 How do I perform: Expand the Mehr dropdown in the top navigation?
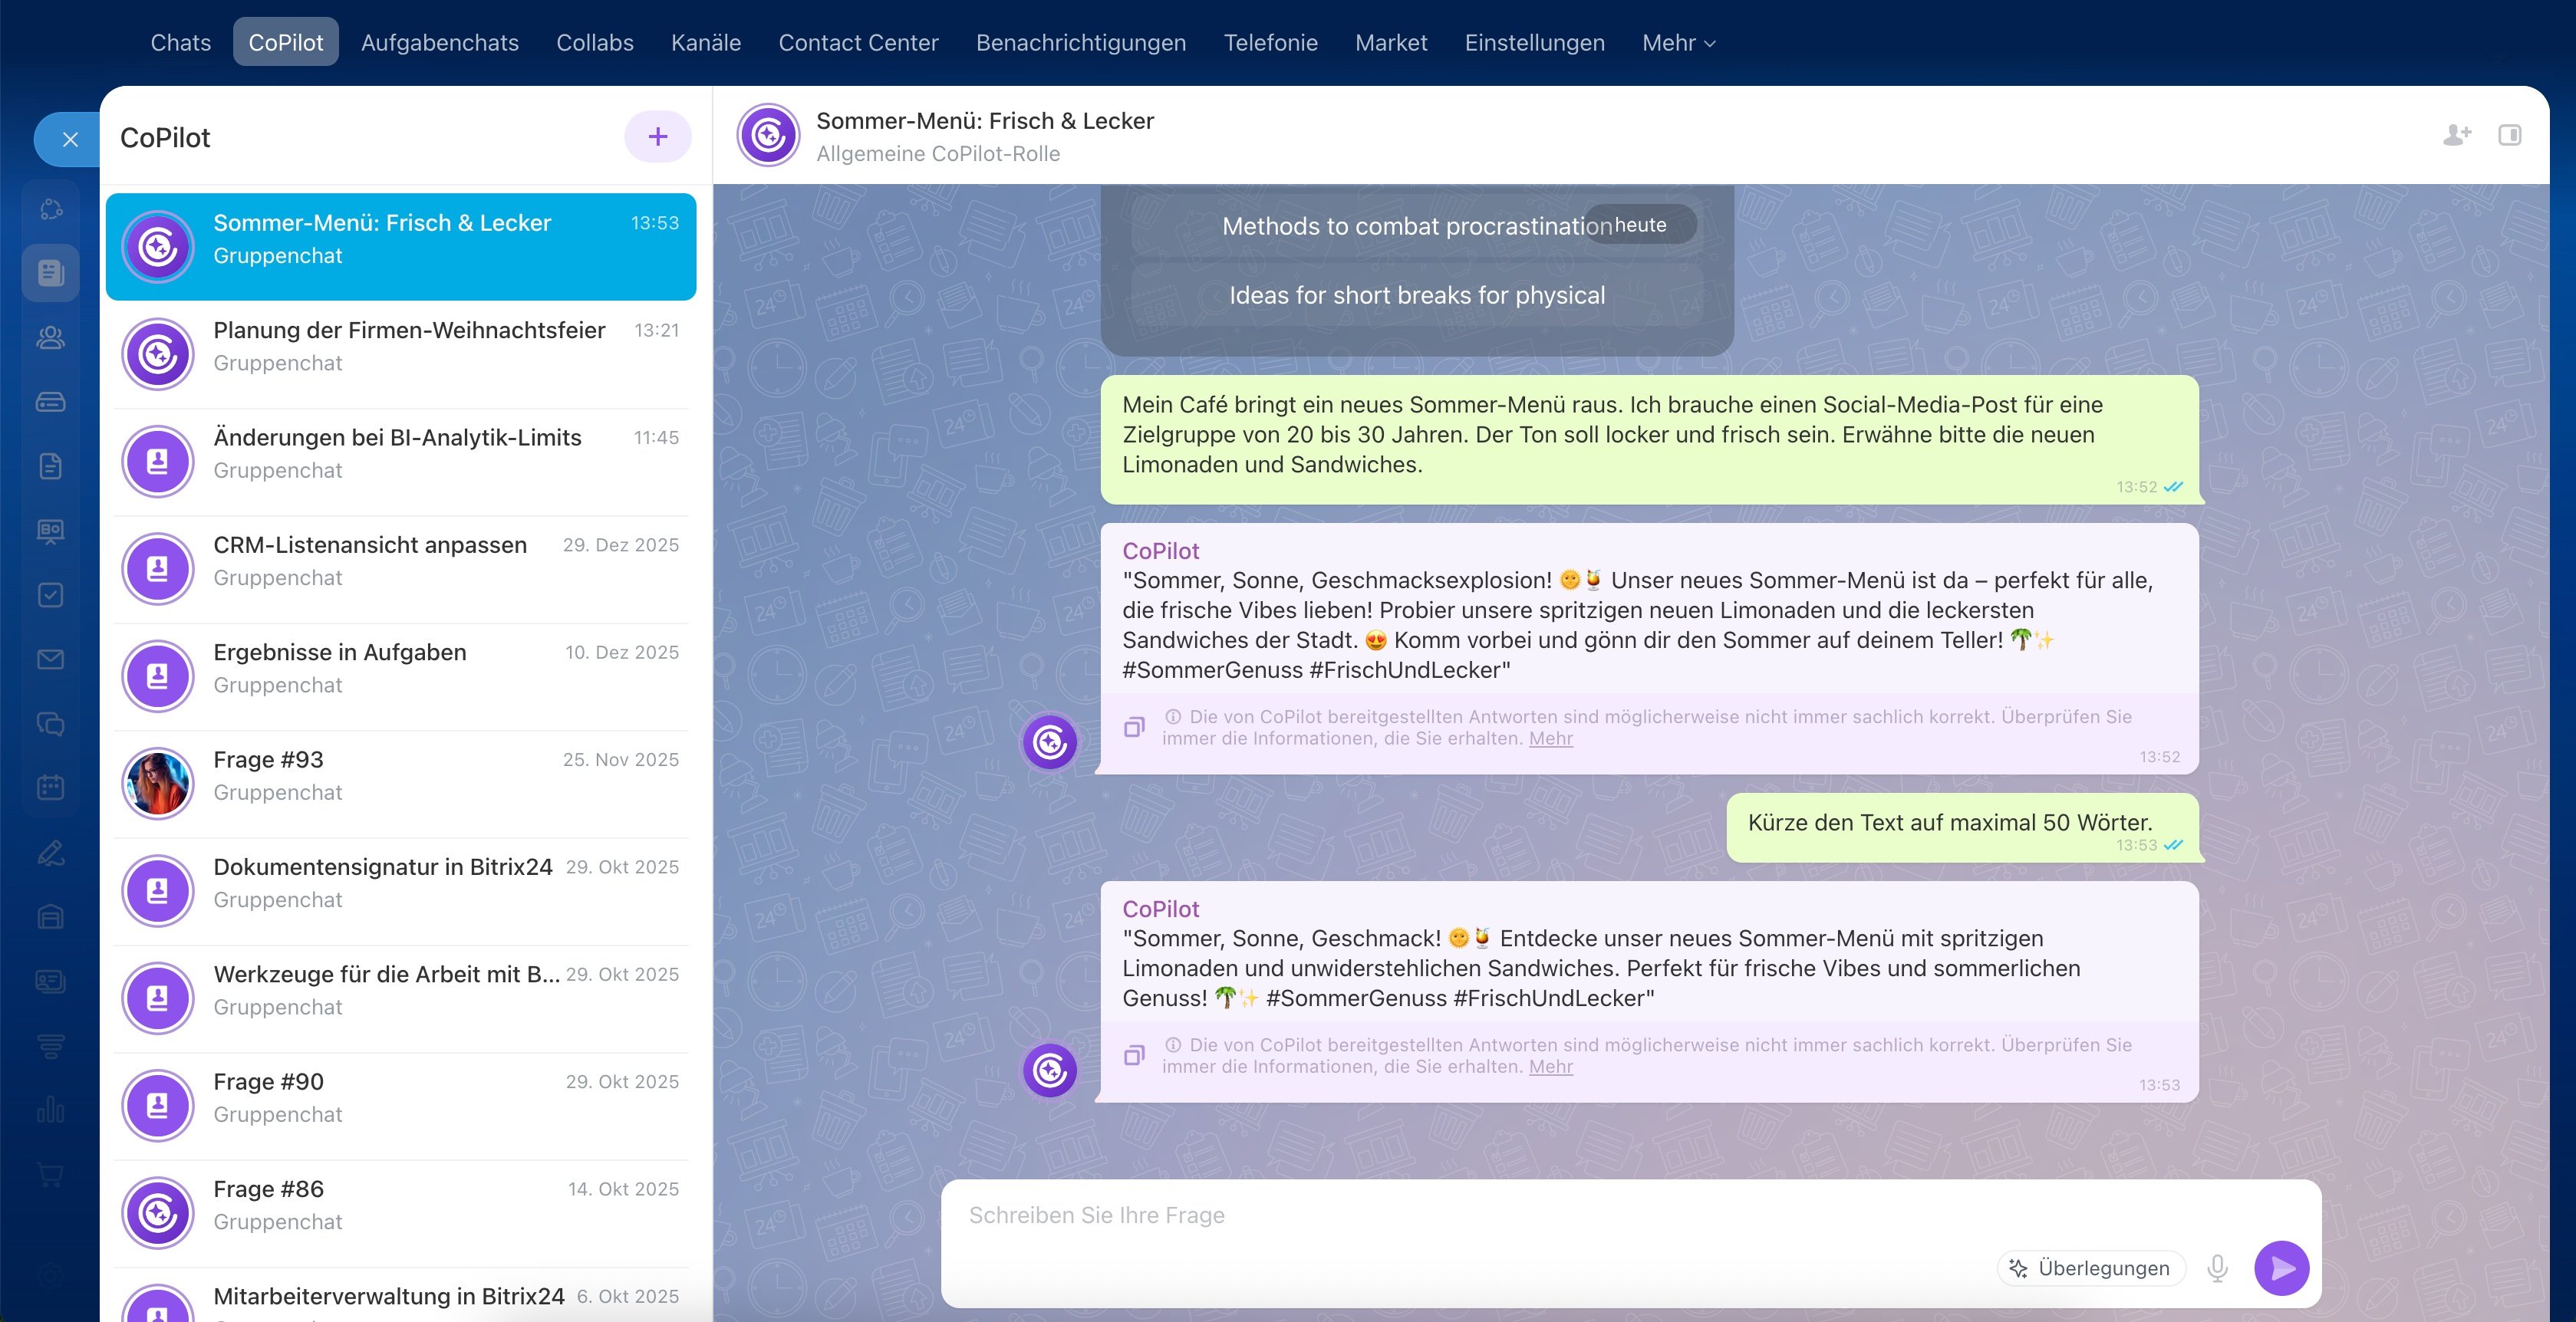tap(1678, 43)
